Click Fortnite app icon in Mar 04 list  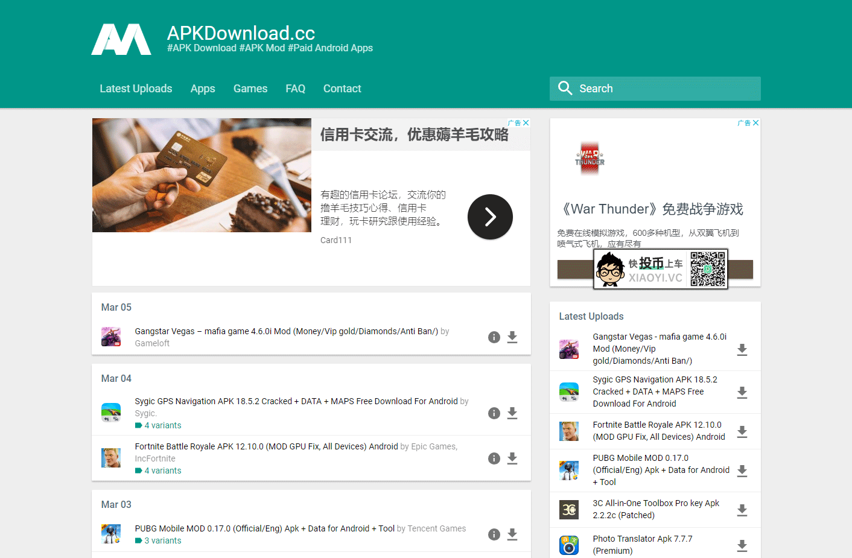point(111,458)
